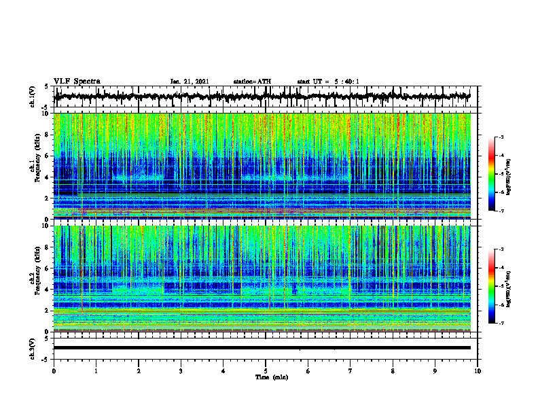The width and height of the screenshot is (538, 416).
Task: Click inside the ch.1 spectrogram plot
Action: (262, 166)
